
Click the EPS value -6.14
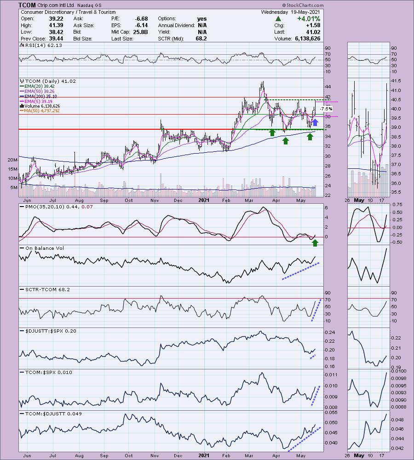pyautogui.click(x=141, y=25)
